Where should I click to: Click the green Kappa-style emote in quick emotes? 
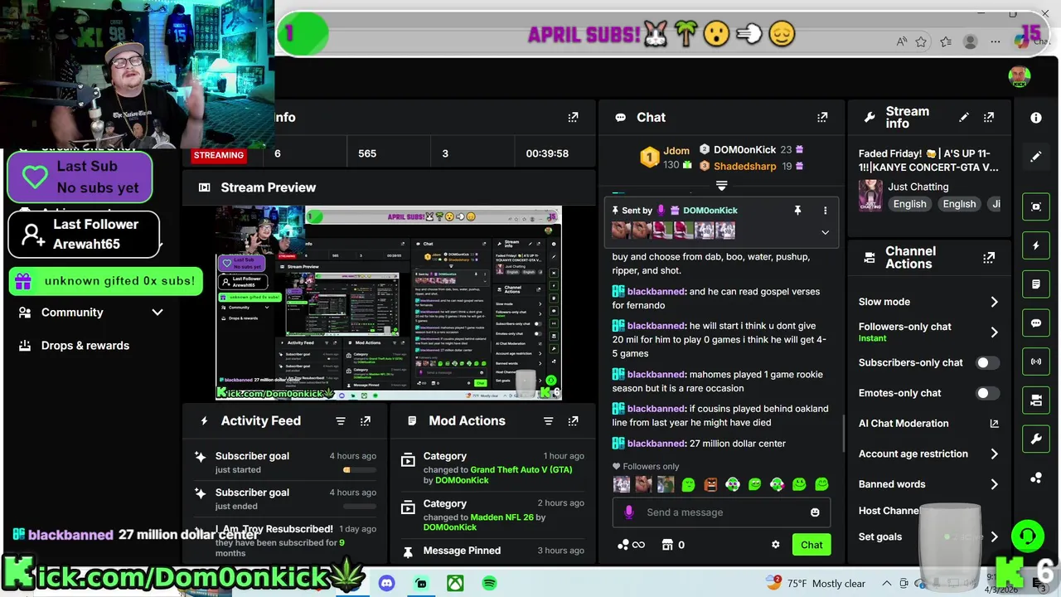tap(688, 484)
